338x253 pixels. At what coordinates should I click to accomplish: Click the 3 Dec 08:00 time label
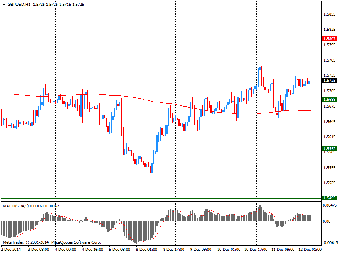(x=38, y=250)
